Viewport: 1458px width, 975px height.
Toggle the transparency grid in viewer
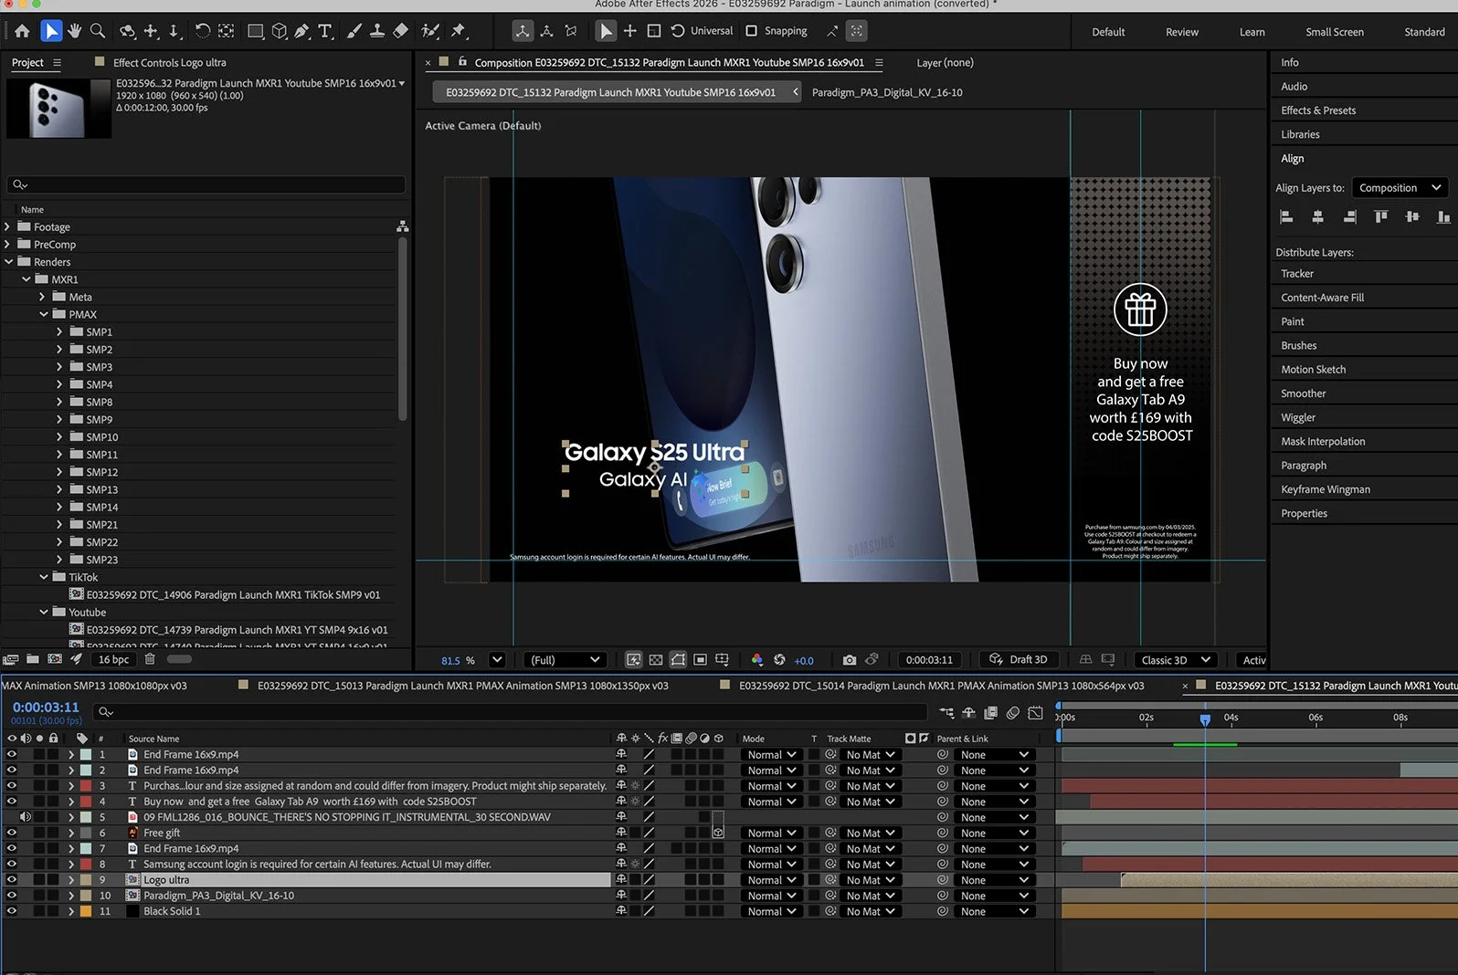point(656,660)
